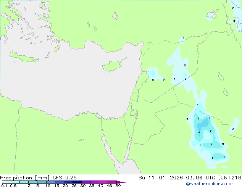Viewport: 242px width, 187px height.
Task: Click the 'GFS 0.25' model label
Action: click(x=65, y=178)
